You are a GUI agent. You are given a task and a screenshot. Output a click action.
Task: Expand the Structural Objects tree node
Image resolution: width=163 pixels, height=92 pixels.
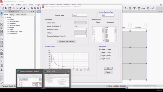click(x=8, y=26)
